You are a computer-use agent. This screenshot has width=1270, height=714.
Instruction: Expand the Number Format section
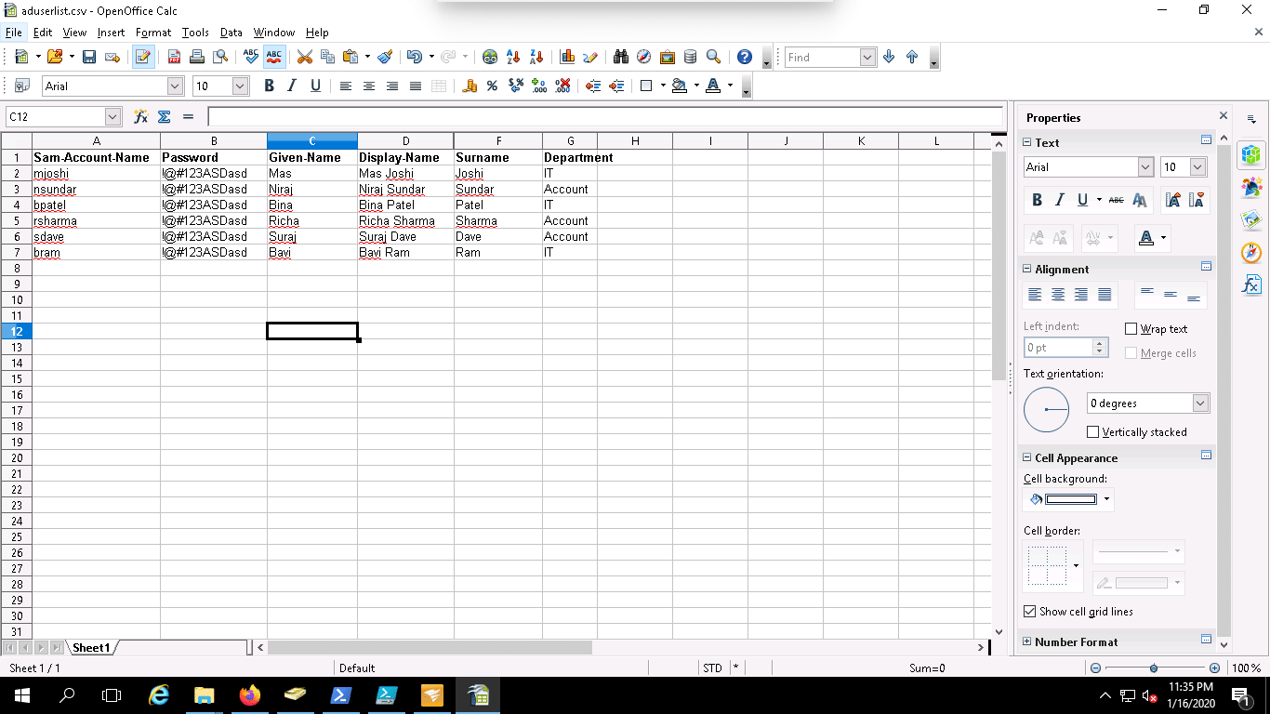(1027, 641)
